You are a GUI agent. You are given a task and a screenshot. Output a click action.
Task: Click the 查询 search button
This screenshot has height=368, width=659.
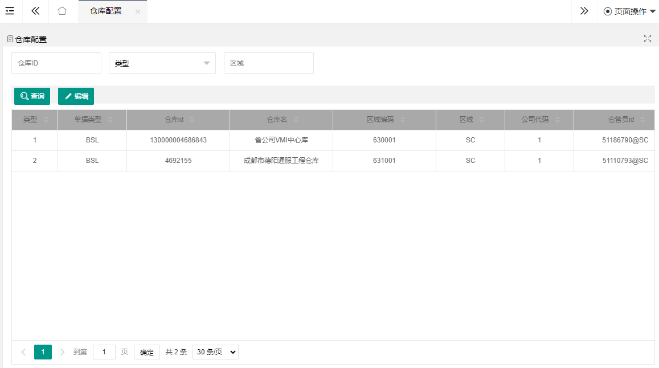tap(32, 96)
